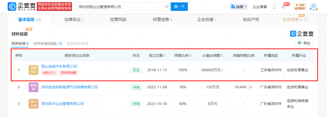Click the 存续 status of 深圳悠宝利 row

point(136,87)
